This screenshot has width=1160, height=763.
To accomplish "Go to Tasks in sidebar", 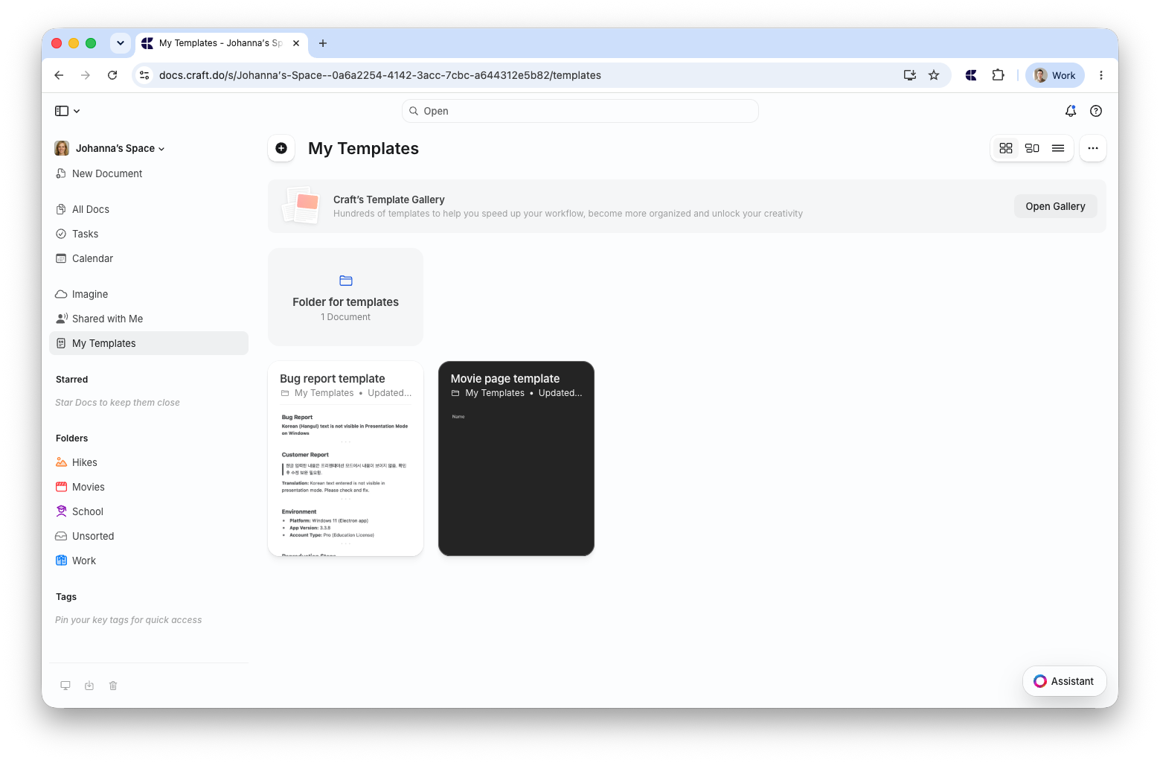I will coord(149,234).
